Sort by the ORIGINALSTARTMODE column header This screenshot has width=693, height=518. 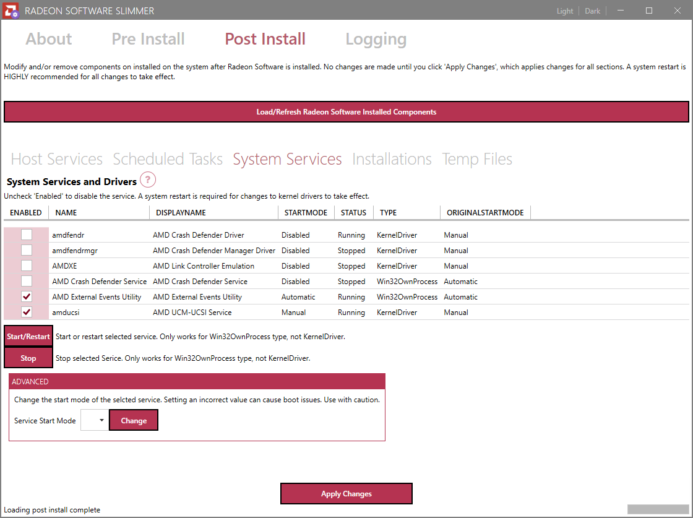coord(485,213)
